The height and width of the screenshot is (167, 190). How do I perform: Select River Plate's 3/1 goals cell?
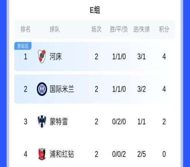[141, 57]
